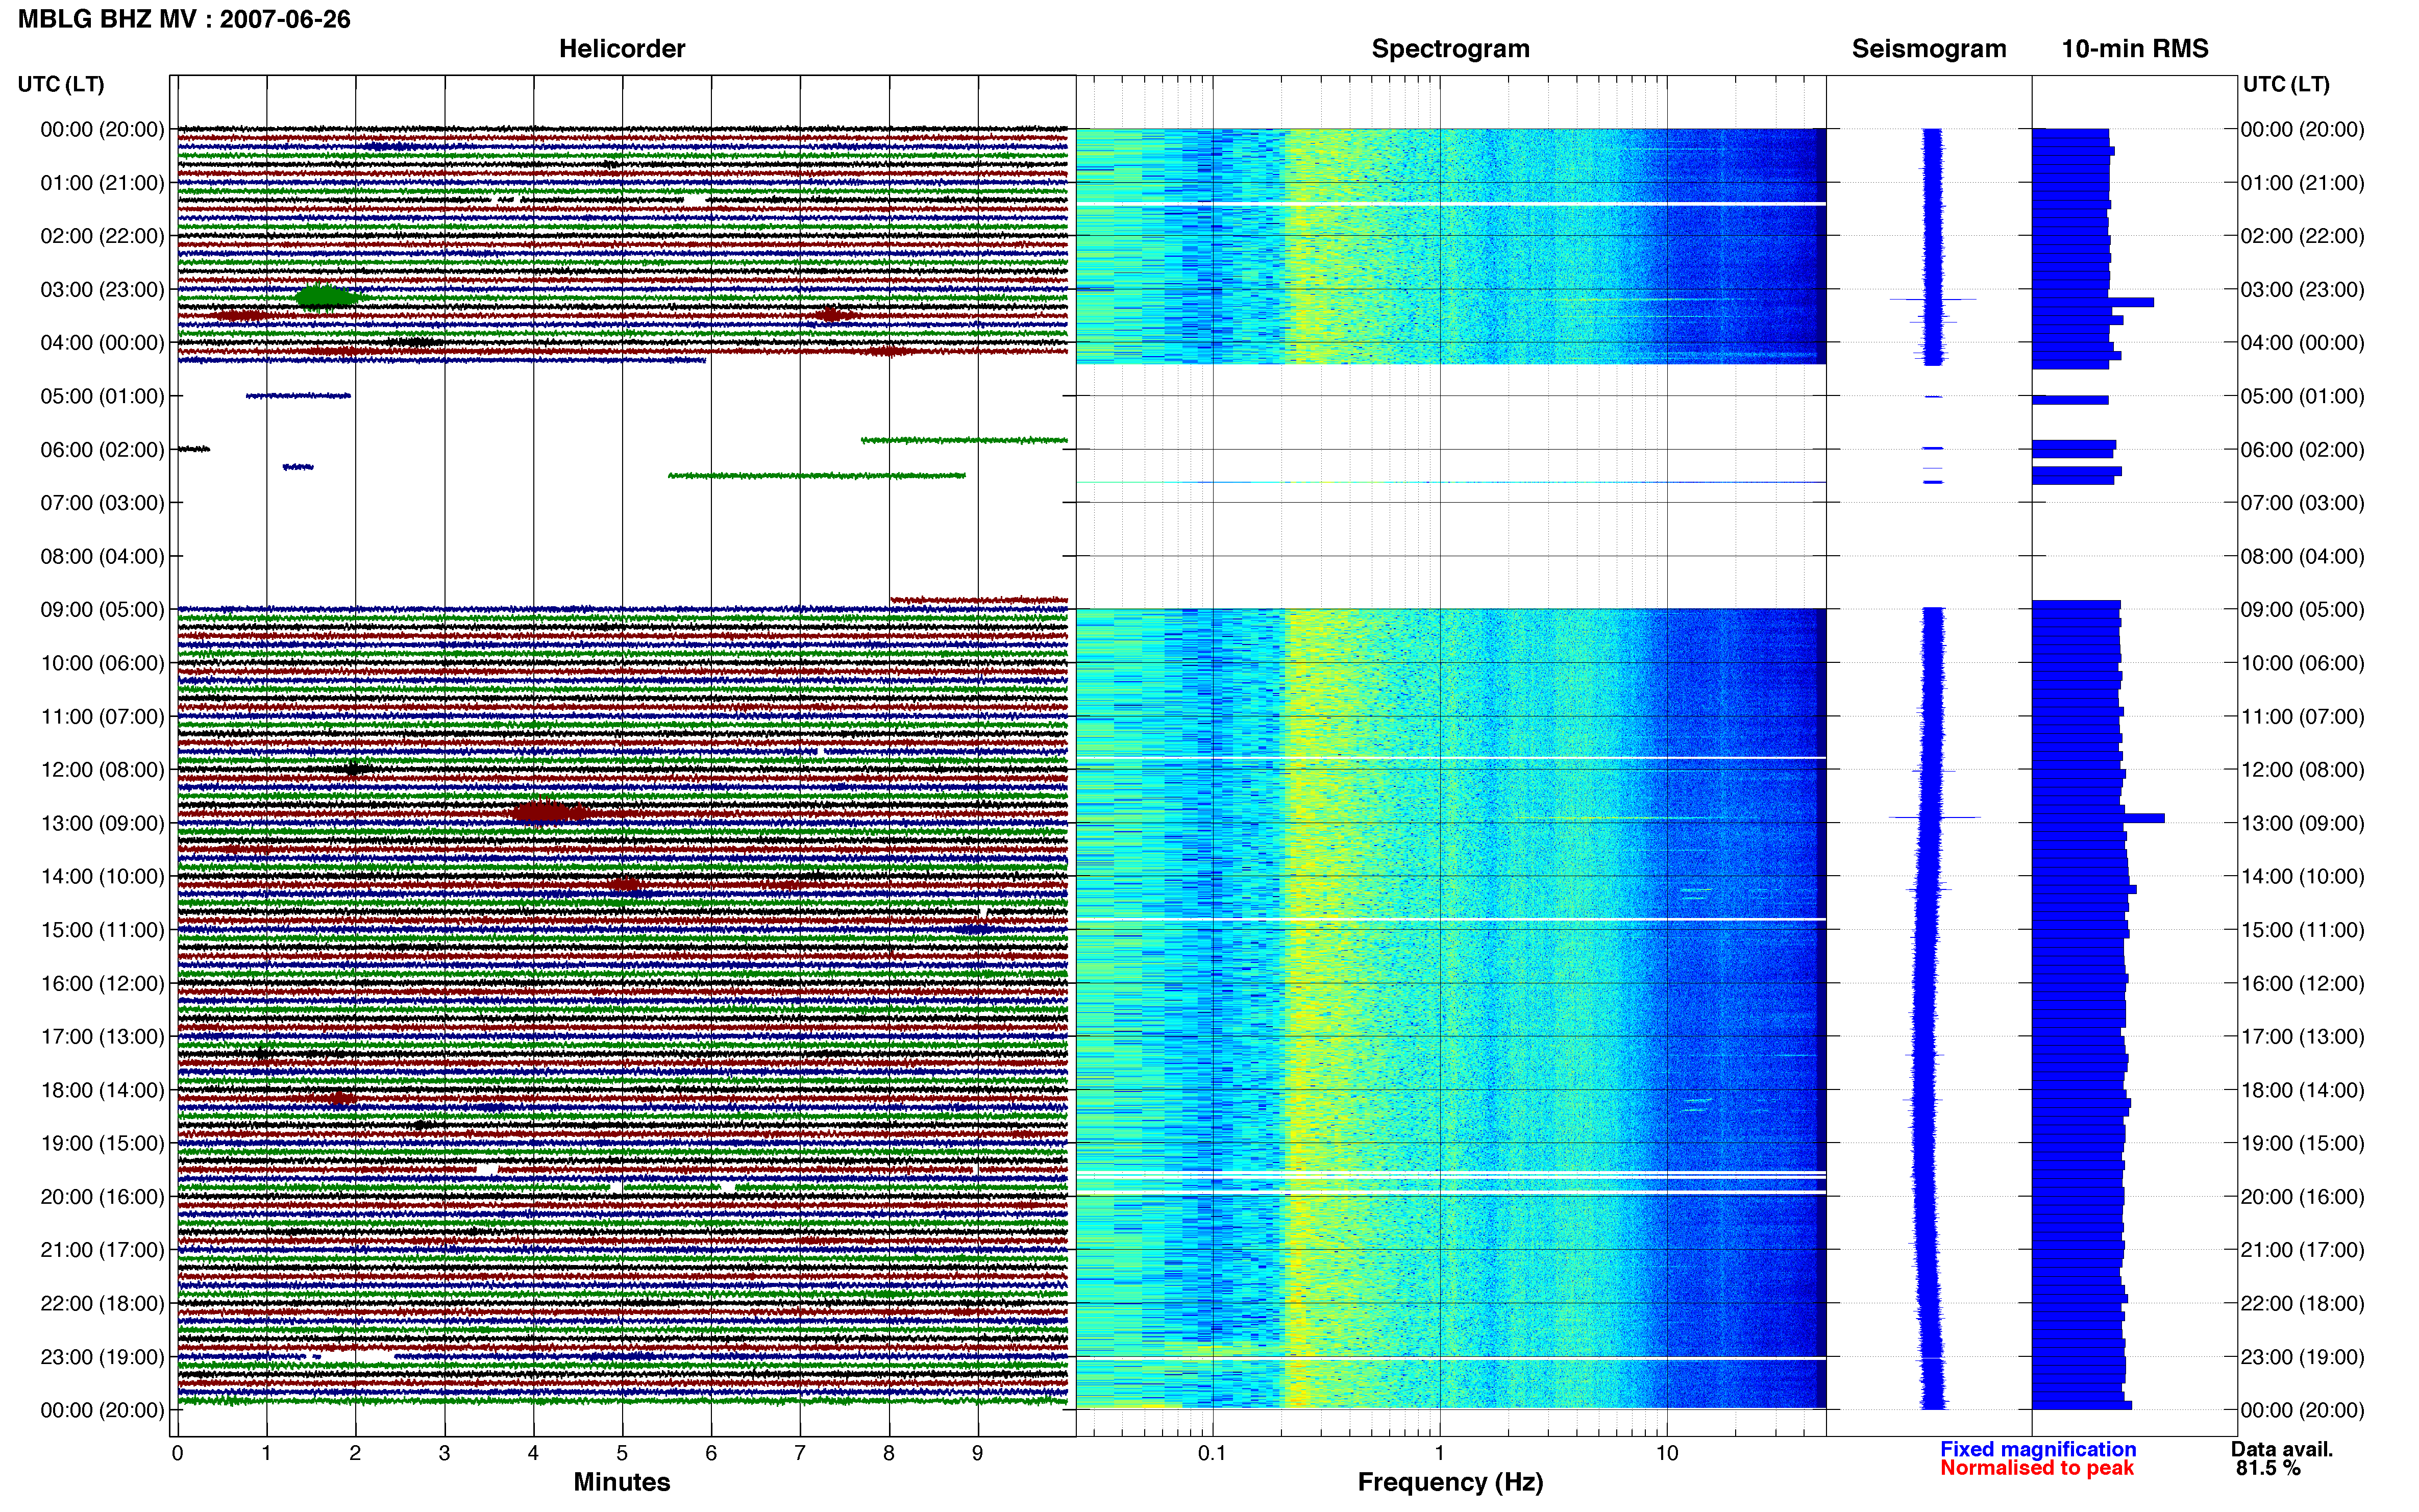Click the right-axis "10:00 (06:00)" time label
This screenshot has height=1512, width=2419.
tap(2302, 663)
